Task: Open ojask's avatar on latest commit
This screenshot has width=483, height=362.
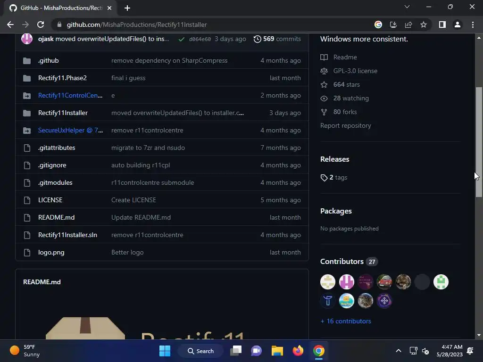Action: point(27,39)
